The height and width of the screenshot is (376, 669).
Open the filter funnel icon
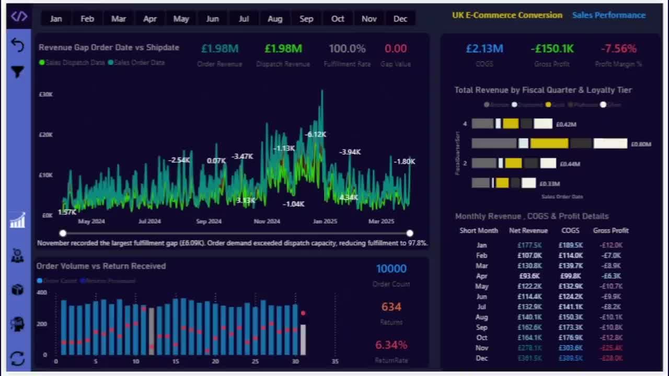coord(17,72)
